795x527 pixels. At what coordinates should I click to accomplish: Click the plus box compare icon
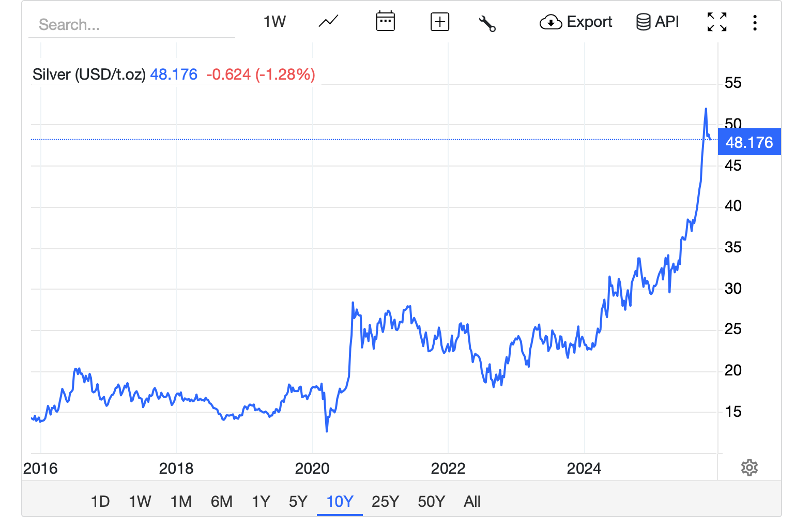coord(439,22)
